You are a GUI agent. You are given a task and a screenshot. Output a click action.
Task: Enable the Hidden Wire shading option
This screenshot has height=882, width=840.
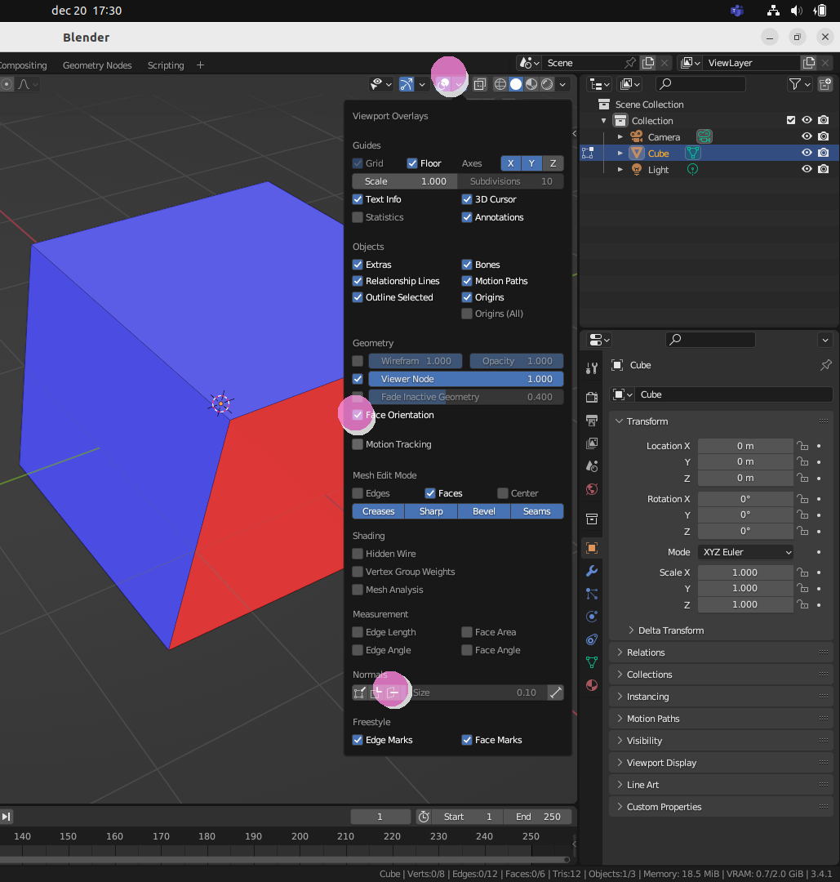pos(358,554)
